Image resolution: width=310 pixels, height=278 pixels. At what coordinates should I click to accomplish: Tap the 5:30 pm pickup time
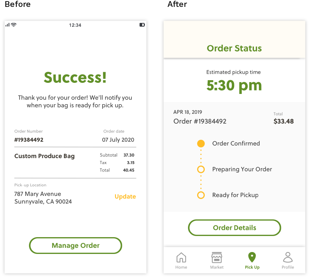[x=234, y=86]
